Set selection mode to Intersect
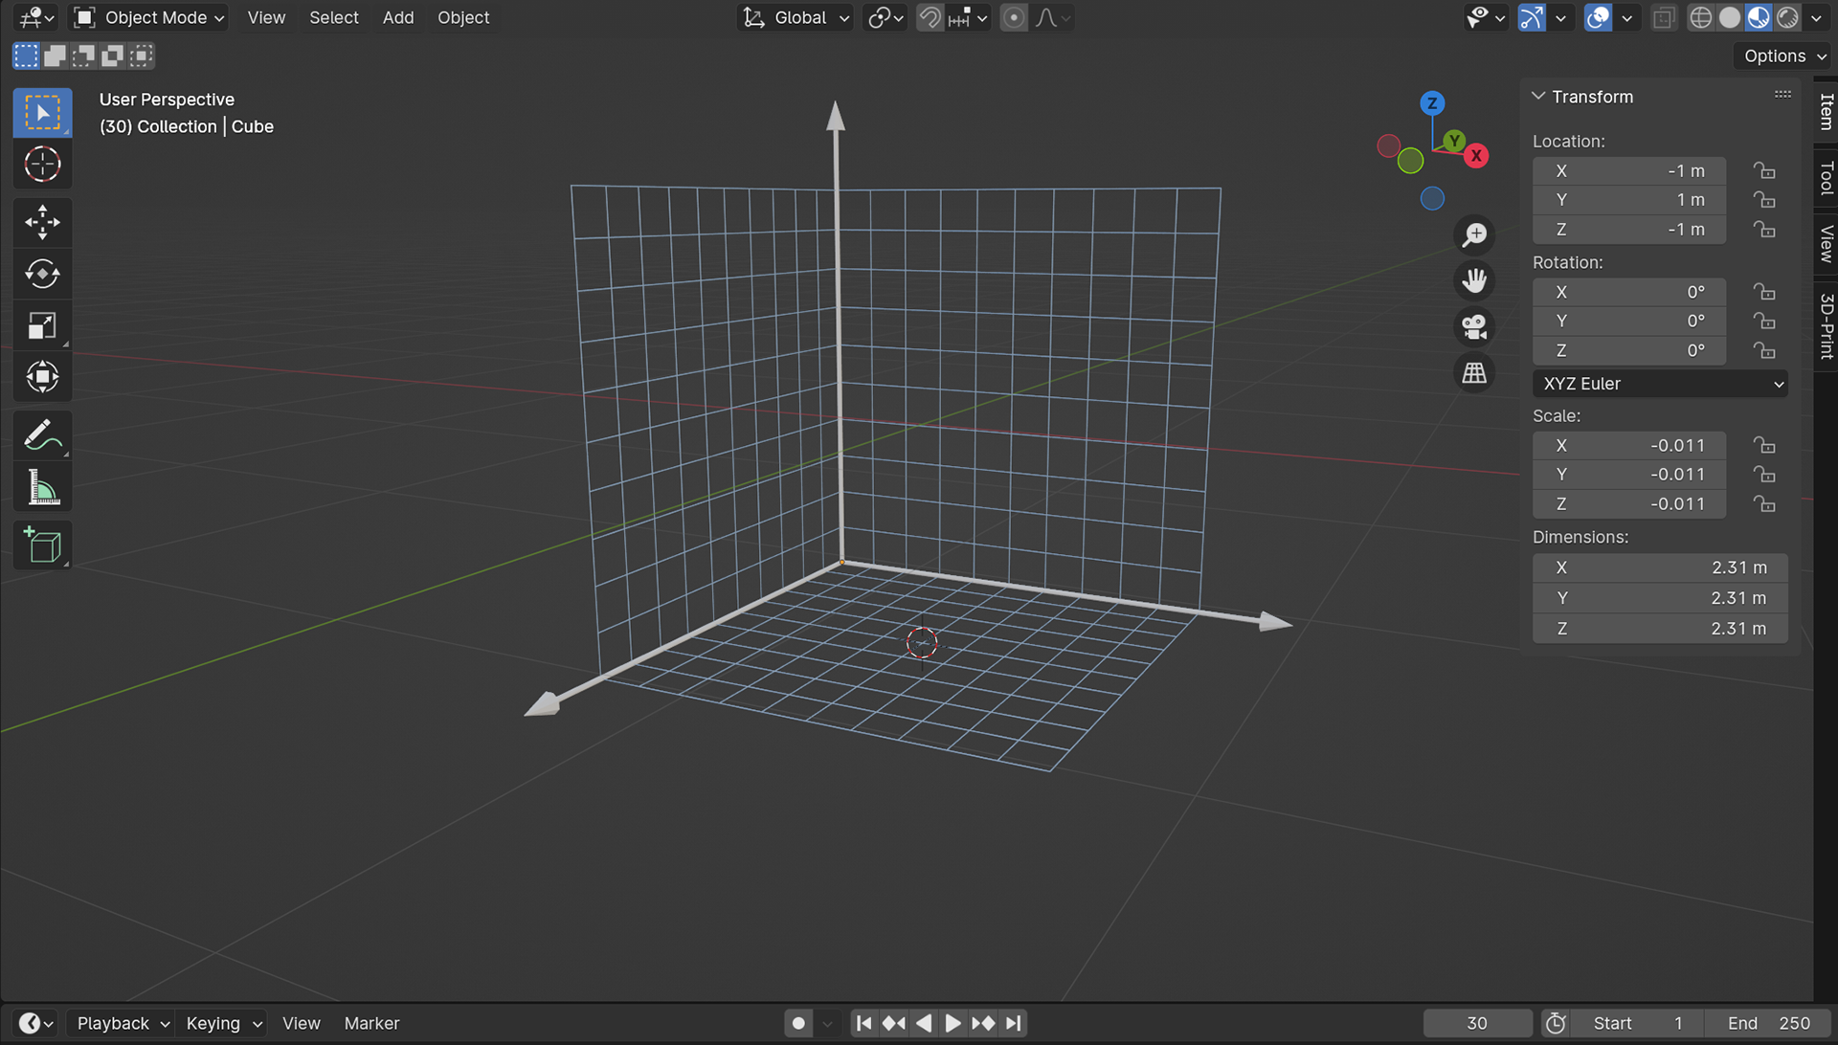 coord(141,56)
